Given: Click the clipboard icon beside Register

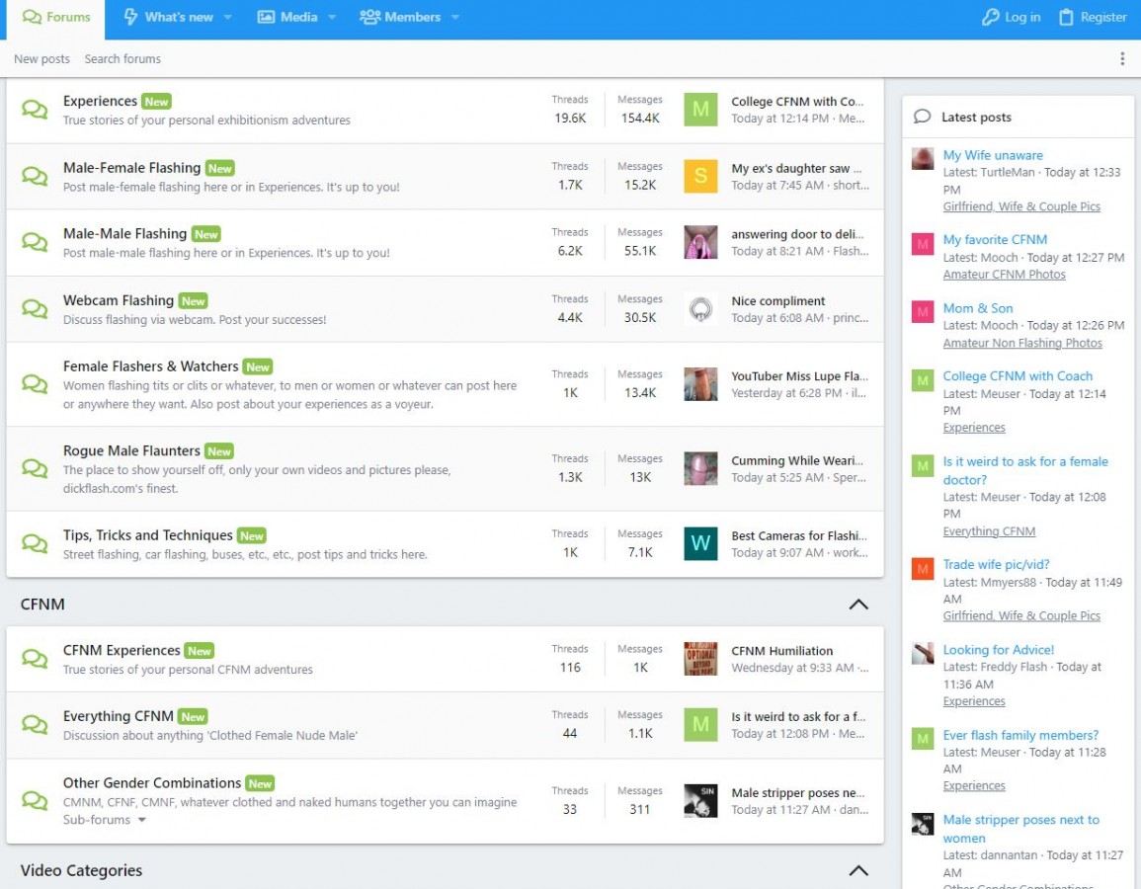Looking at the screenshot, I should click(1066, 17).
